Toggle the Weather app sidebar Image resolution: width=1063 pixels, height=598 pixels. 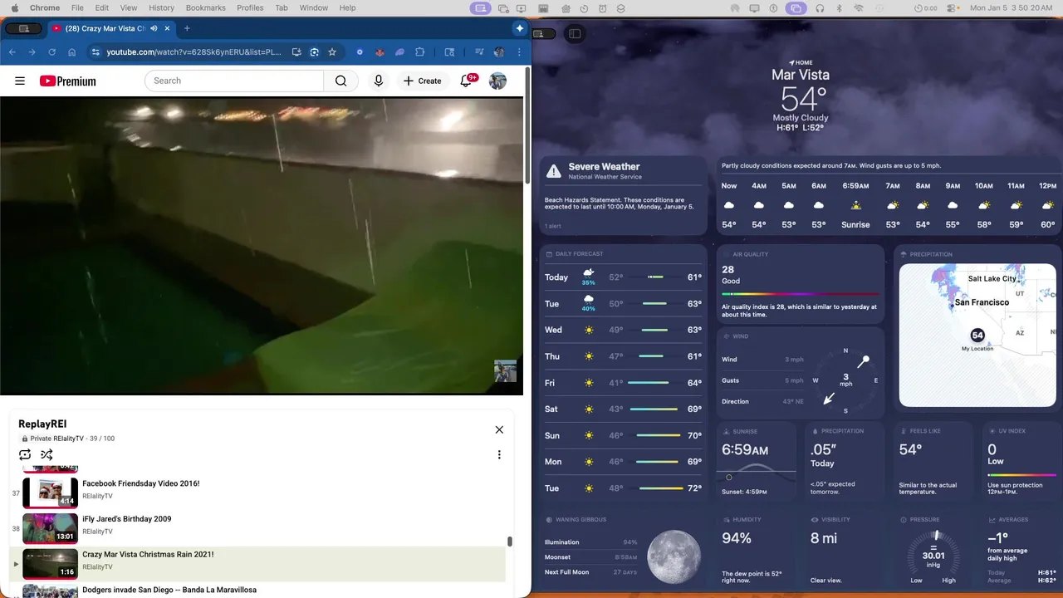(575, 33)
